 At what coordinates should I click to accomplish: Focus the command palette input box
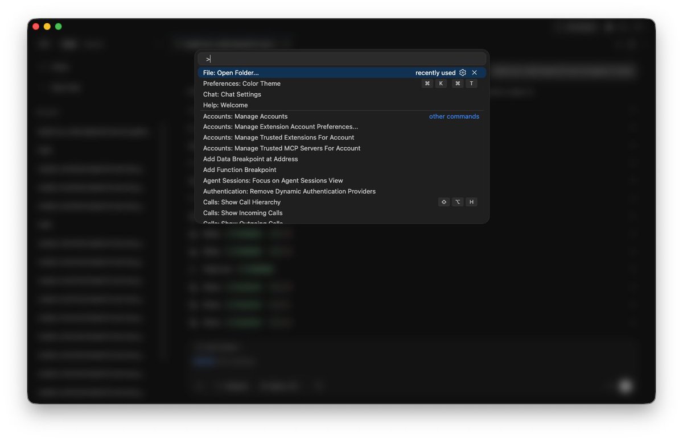[x=341, y=59]
